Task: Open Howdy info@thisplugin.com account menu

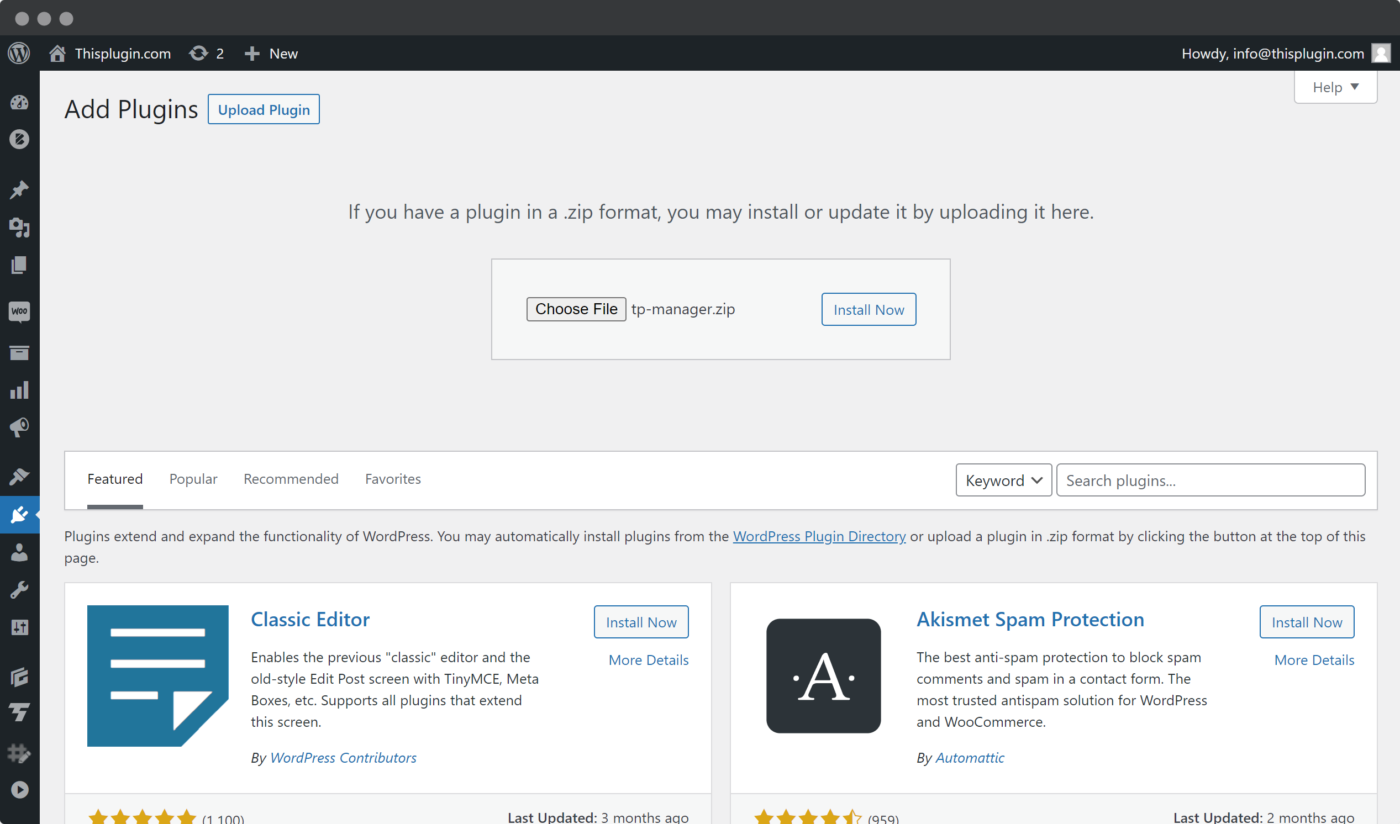Action: pyautogui.click(x=1286, y=54)
